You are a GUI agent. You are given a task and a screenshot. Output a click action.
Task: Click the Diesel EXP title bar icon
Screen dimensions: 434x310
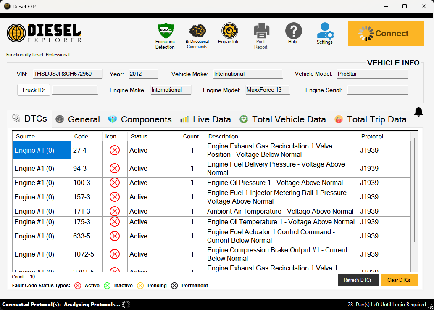coord(7,6)
